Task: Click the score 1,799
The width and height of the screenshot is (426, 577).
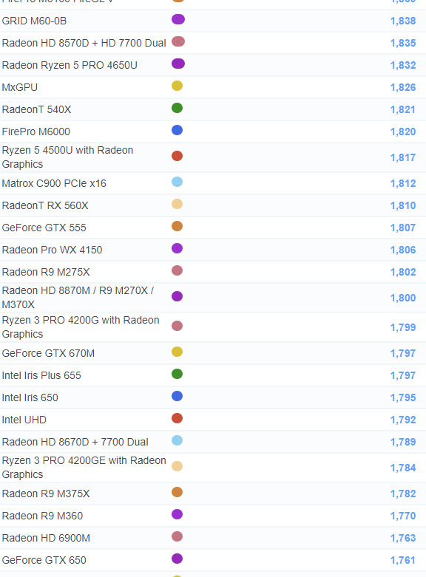Action: point(403,327)
